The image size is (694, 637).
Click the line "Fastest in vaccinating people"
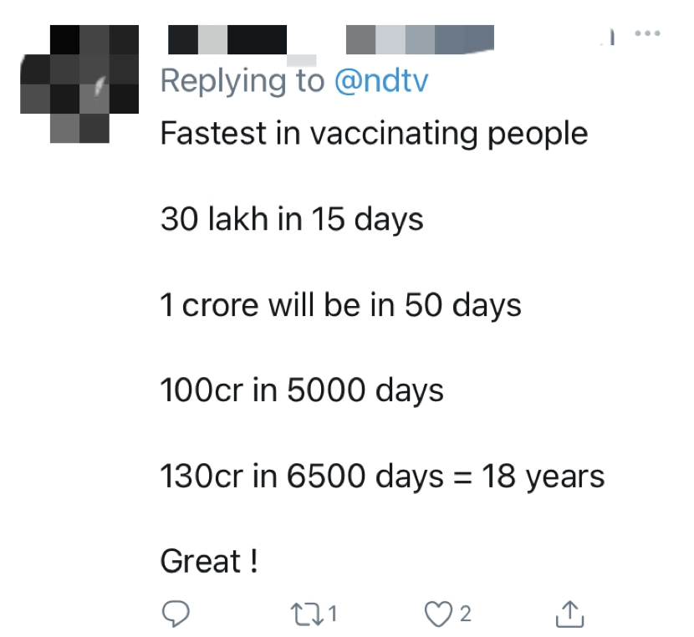tap(374, 133)
